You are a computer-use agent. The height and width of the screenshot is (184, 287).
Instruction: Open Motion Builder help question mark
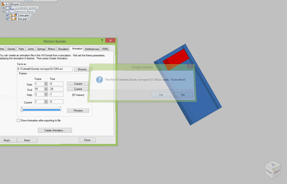(102, 41)
